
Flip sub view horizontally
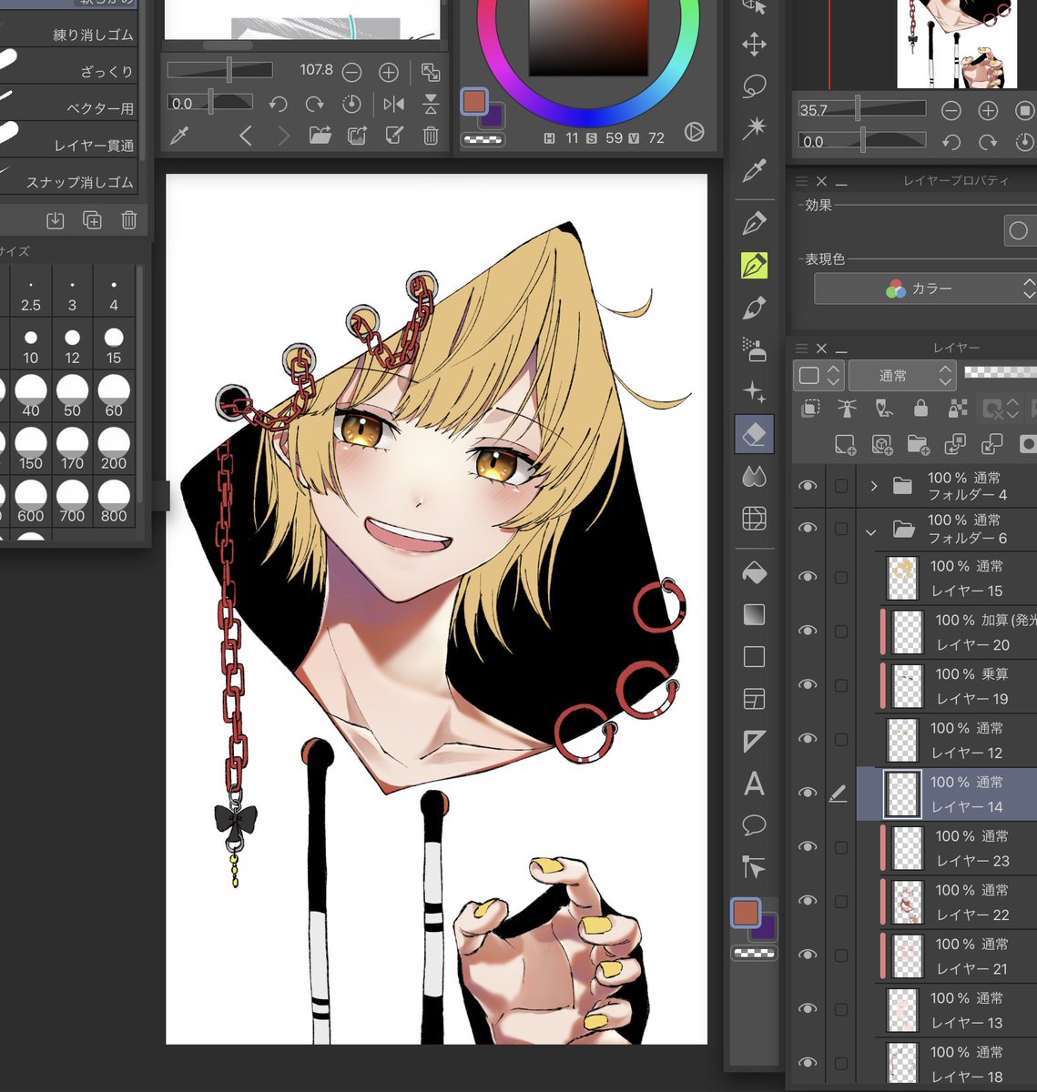pyautogui.click(x=394, y=104)
